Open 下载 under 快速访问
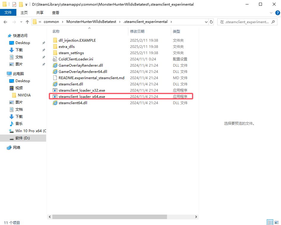 click(x=19, y=50)
